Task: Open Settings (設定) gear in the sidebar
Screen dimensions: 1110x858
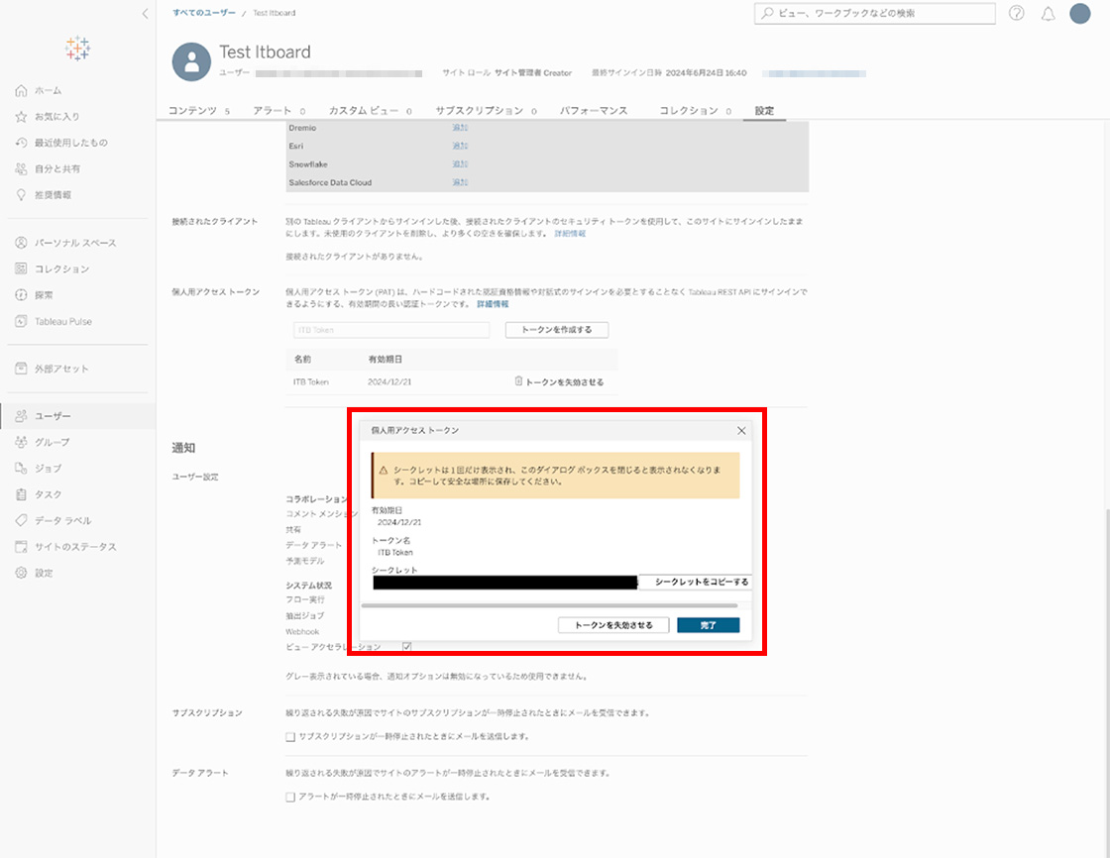Action: 44,573
